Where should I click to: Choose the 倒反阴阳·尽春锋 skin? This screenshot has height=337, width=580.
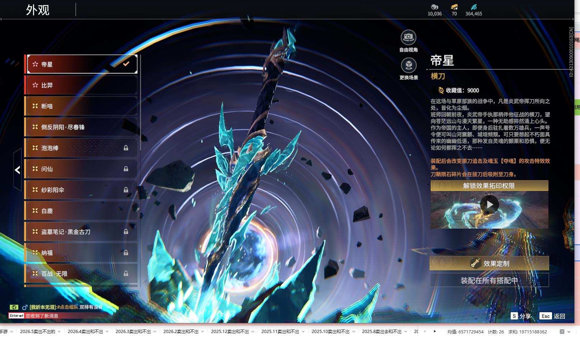(82, 127)
